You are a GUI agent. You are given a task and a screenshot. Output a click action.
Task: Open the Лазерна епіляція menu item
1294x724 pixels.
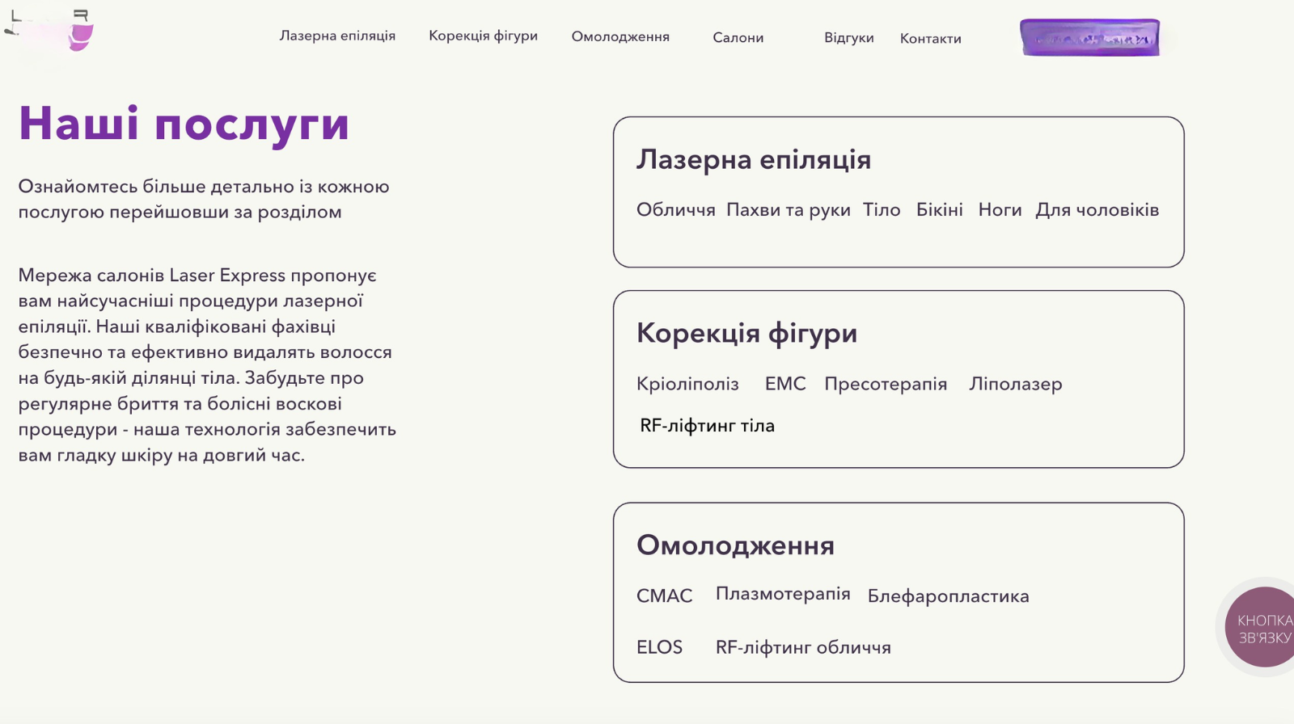pyautogui.click(x=337, y=36)
